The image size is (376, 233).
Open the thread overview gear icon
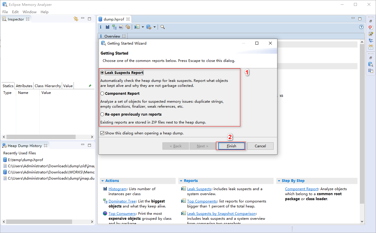tap(128, 27)
